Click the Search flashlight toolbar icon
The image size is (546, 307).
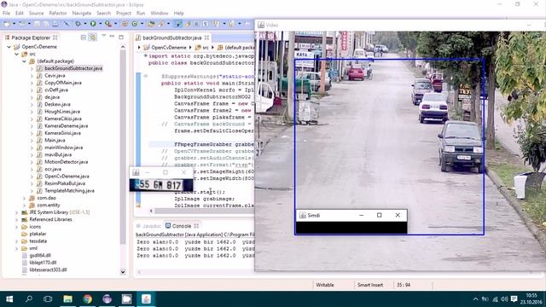click(161, 24)
